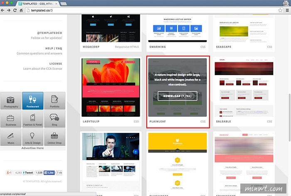Screen dimensions: 291x196
Task: Click the Google +1 button
Action: point(9,173)
